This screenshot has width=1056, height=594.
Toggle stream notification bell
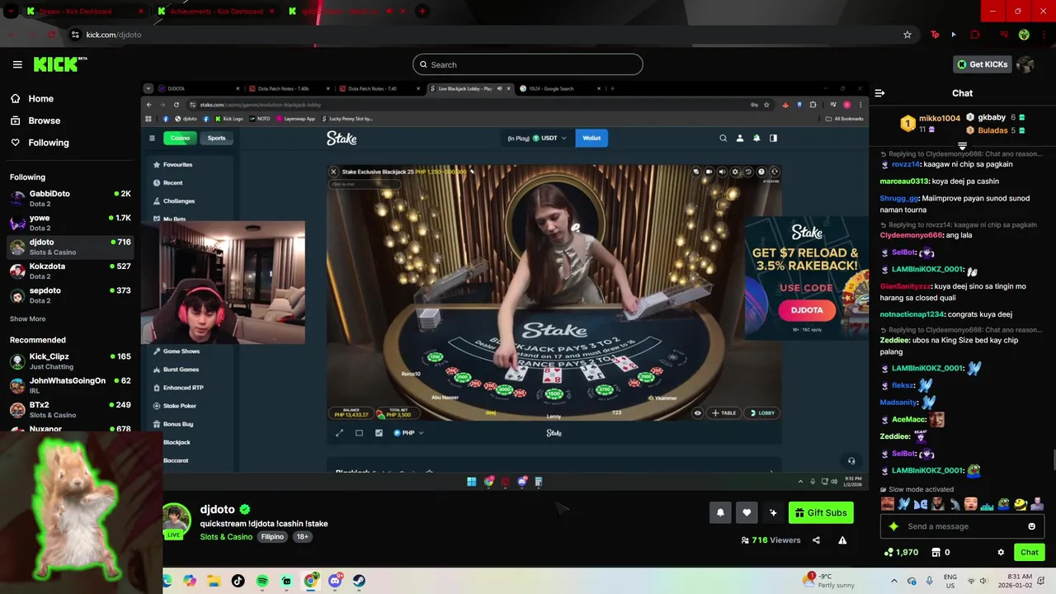pos(720,512)
